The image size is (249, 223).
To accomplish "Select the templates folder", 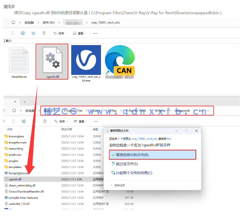I will 13,167.
